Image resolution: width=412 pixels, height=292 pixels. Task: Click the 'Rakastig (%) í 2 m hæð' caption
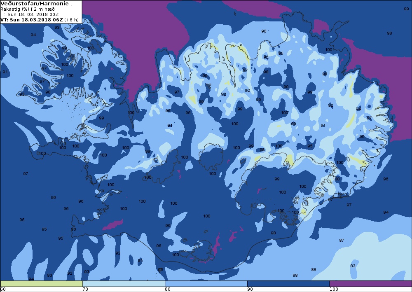(28, 9)
